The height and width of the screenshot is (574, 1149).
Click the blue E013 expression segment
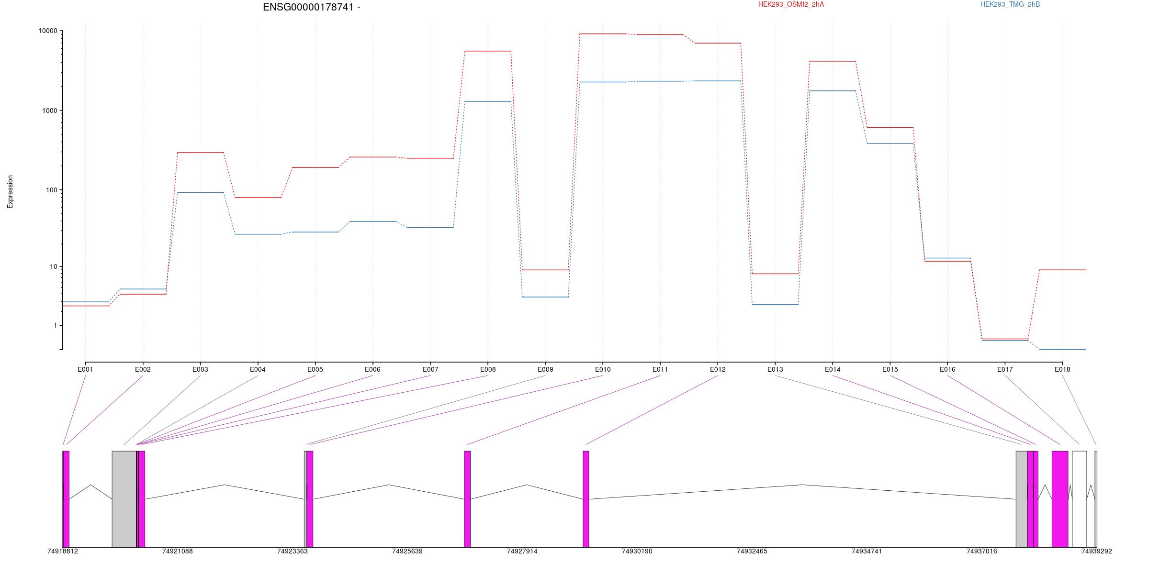coord(775,304)
